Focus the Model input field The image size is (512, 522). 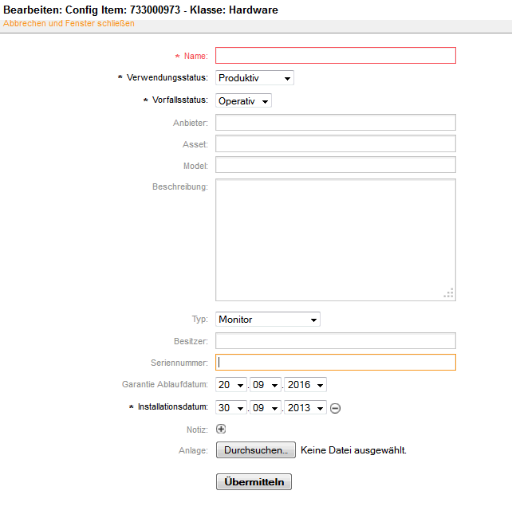tap(336, 165)
